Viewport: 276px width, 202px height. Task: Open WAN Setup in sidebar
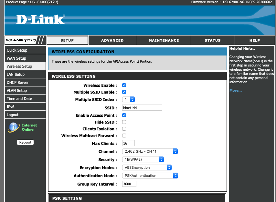(16, 58)
